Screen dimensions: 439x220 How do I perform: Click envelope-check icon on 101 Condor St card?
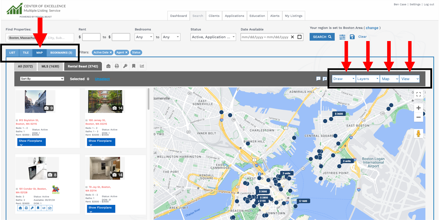pos(50,208)
